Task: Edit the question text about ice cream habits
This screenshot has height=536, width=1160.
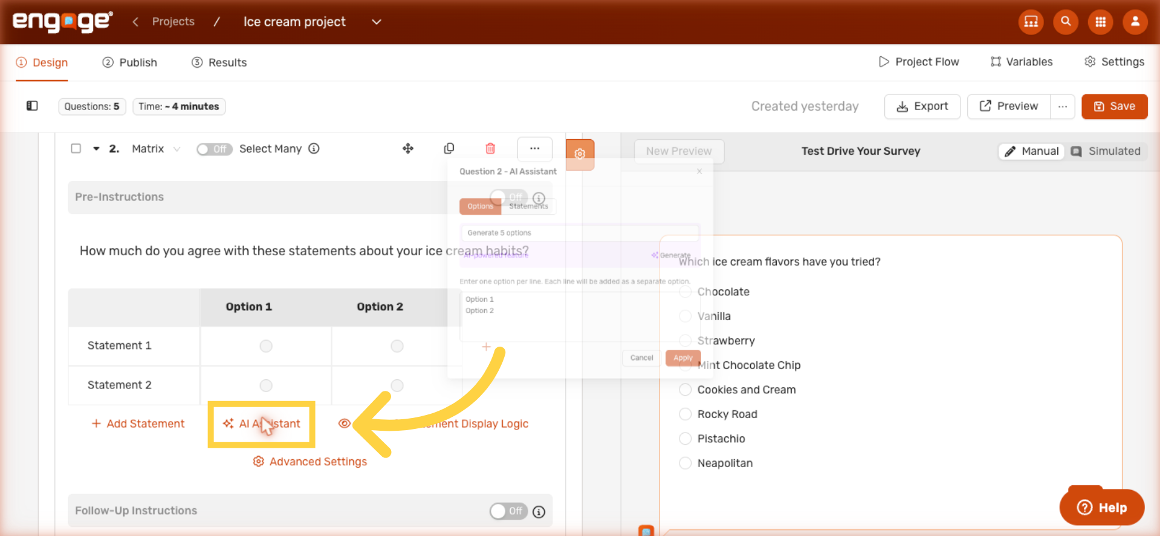Action: tap(304, 251)
